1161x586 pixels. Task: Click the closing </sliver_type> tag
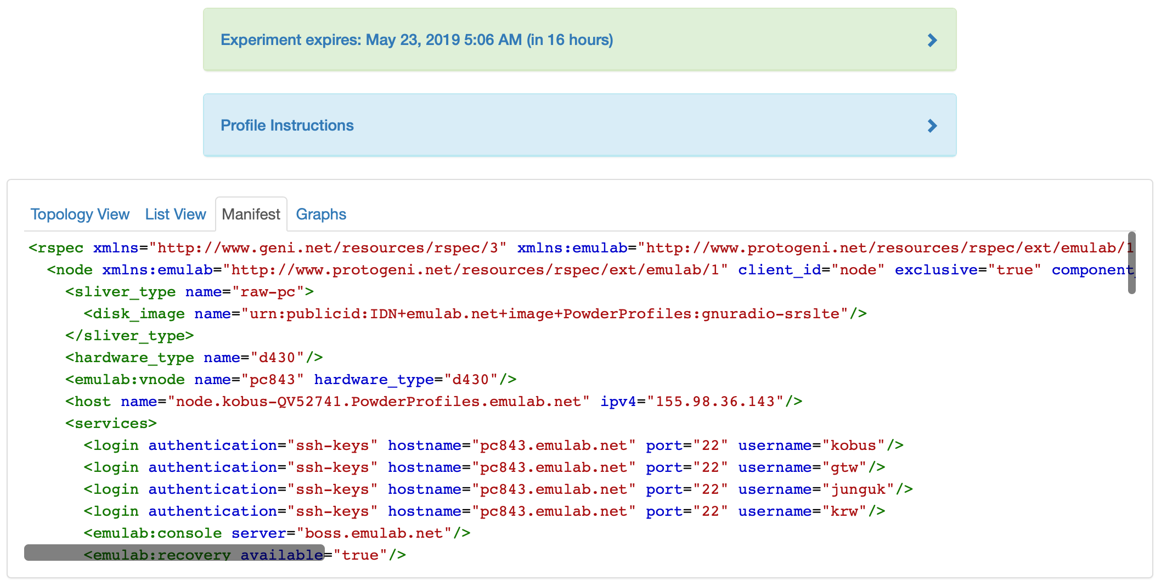[129, 336]
